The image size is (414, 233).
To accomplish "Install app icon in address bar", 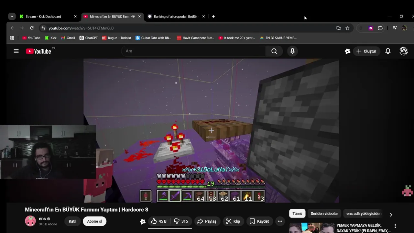I will 339,28.
